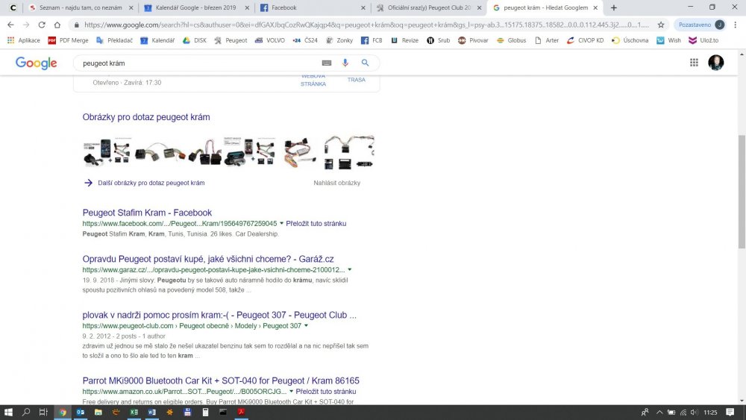Screen dimensions: 746x420
Task: Switch to Facebook tab
Action: coord(312,7)
